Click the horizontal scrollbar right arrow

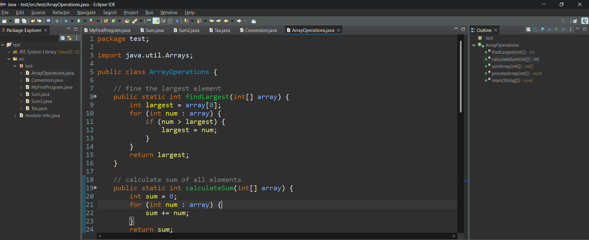click(454, 236)
